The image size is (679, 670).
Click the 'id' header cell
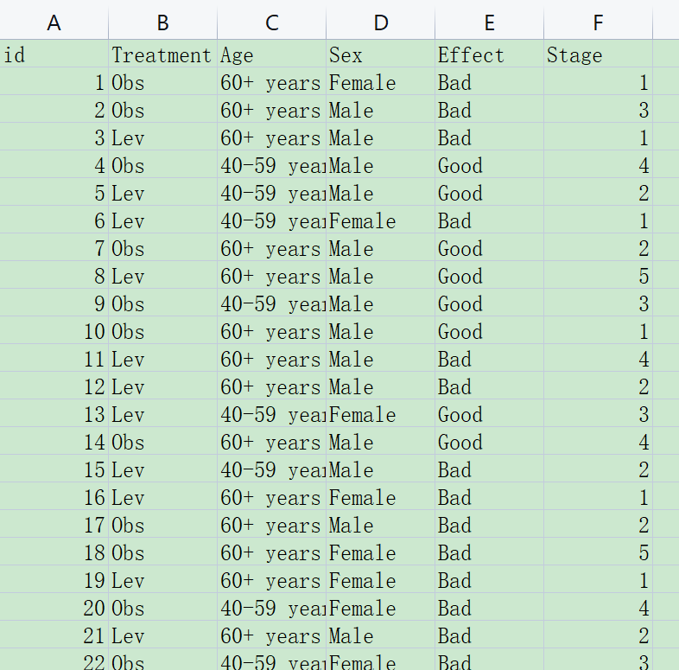(x=54, y=55)
